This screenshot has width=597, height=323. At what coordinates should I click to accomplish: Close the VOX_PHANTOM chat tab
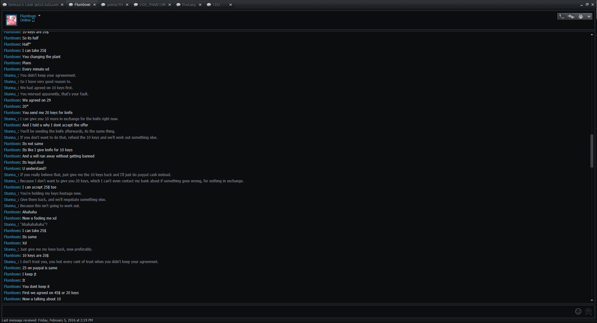[170, 5]
